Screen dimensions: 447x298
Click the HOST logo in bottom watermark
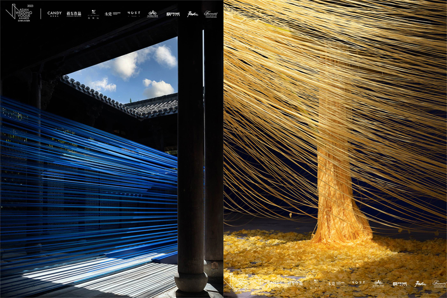tap(358, 283)
